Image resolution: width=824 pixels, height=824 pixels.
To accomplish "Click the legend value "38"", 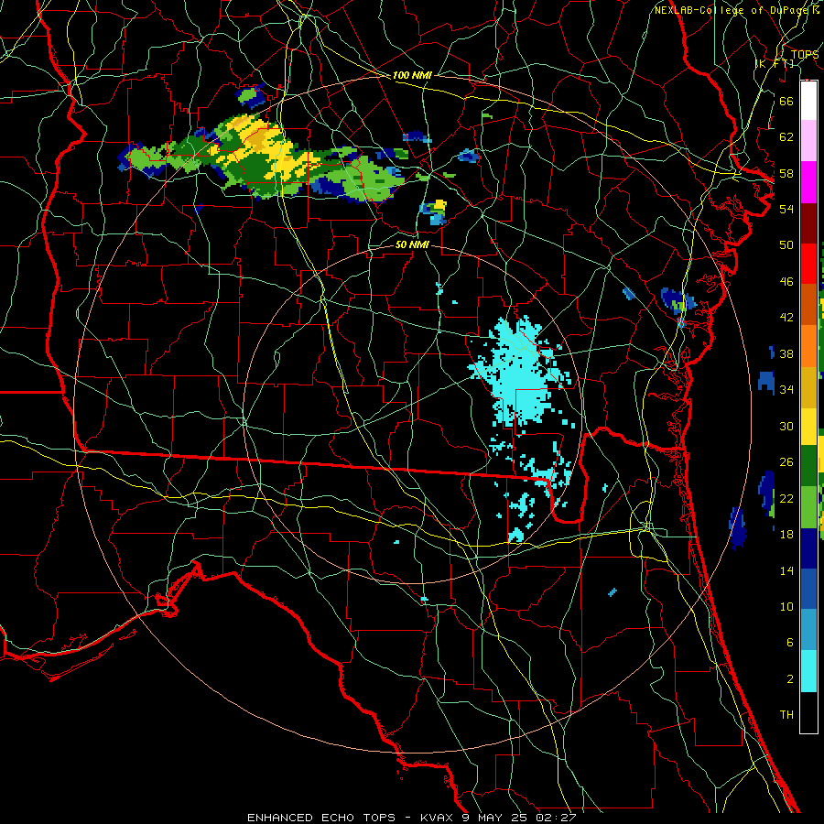I will point(786,353).
